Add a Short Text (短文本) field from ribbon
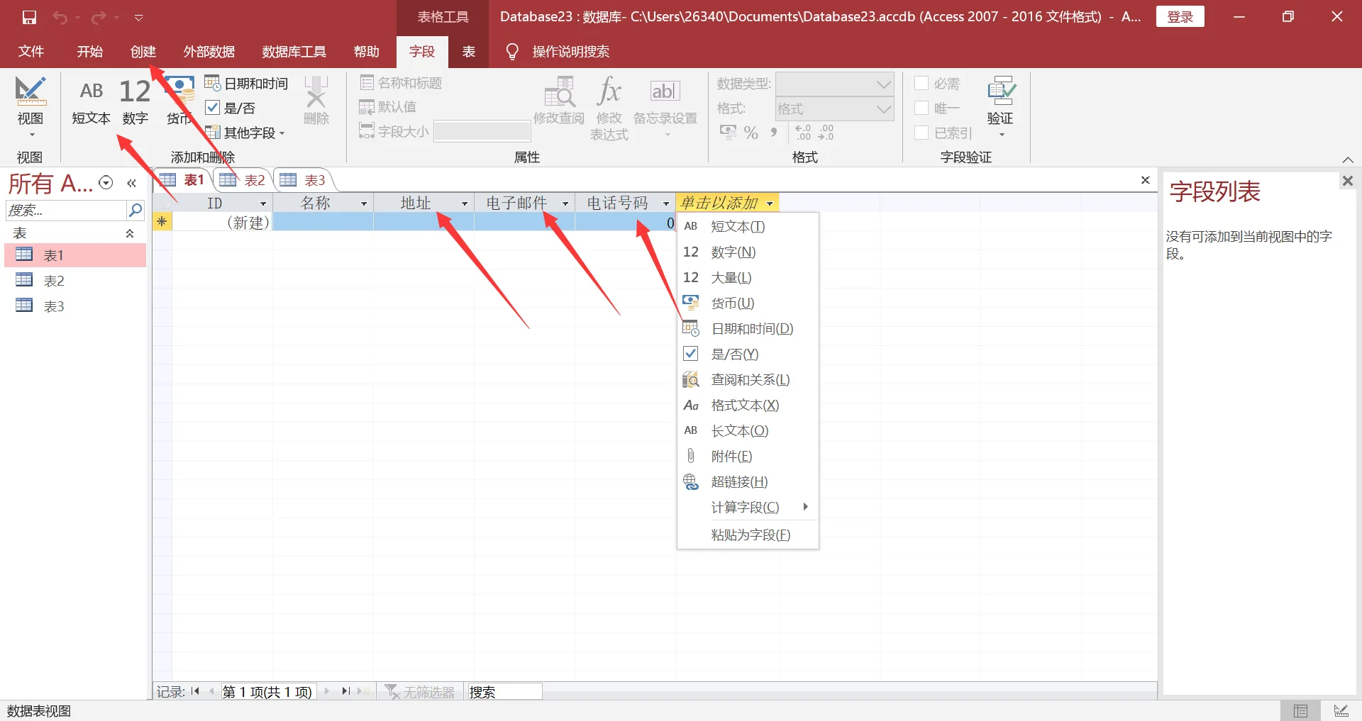1362x721 pixels. tap(92, 102)
